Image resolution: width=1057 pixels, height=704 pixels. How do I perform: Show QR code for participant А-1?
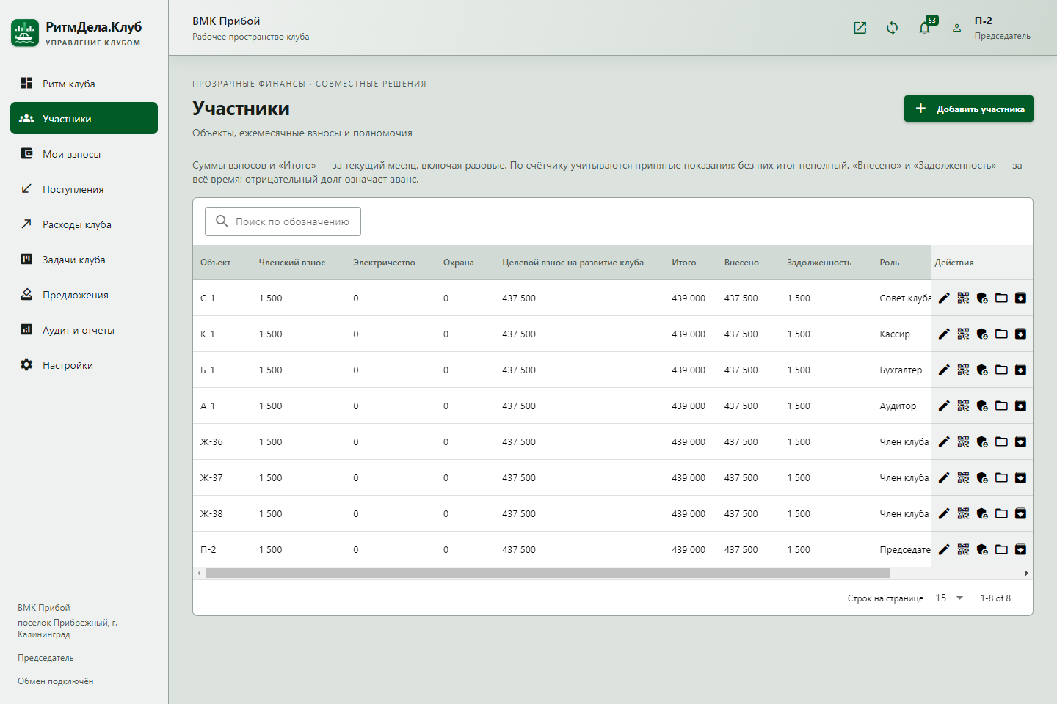(963, 406)
